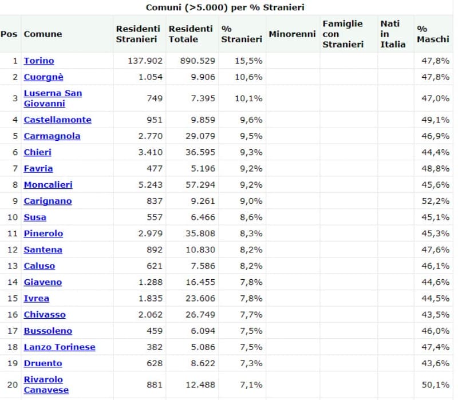Visit the Druento link
Screen dimensions: 458x400
[43, 363]
